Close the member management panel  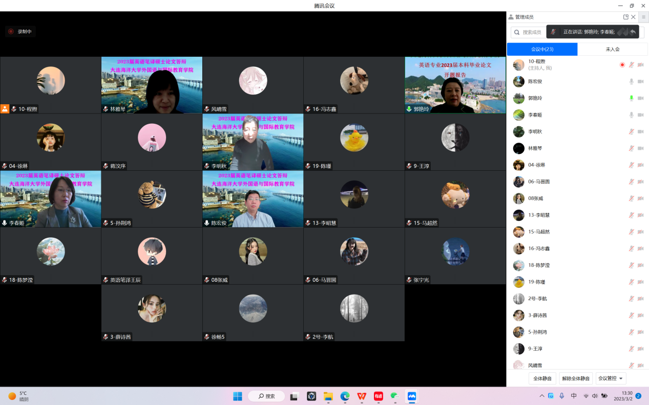pyautogui.click(x=633, y=17)
